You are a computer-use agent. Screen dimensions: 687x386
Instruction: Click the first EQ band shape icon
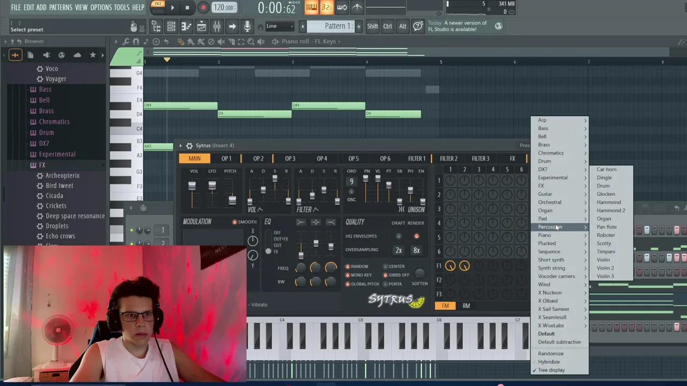point(301,222)
